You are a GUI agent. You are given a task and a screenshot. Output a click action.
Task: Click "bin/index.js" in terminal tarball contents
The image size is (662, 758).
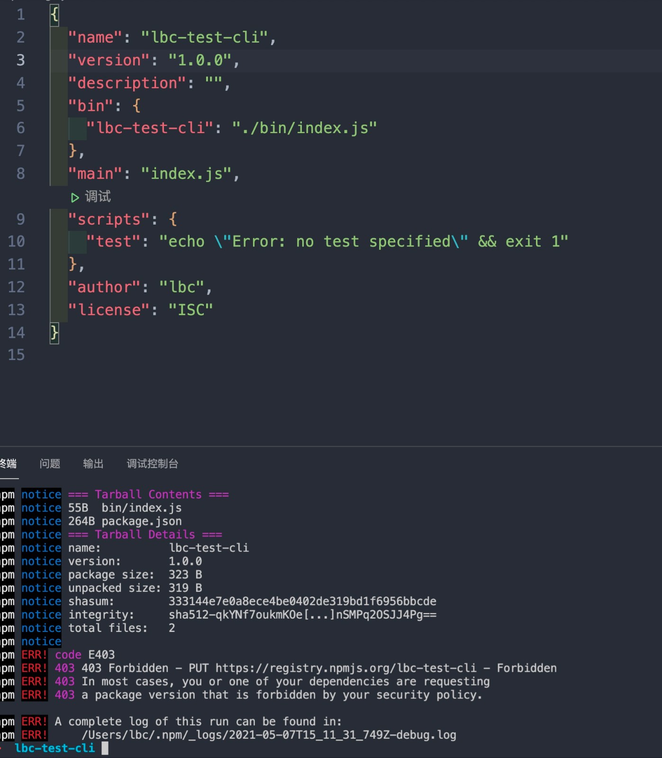point(142,508)
